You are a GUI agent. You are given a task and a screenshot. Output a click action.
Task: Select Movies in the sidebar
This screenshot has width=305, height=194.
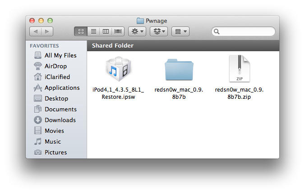[x=54, y=131]
